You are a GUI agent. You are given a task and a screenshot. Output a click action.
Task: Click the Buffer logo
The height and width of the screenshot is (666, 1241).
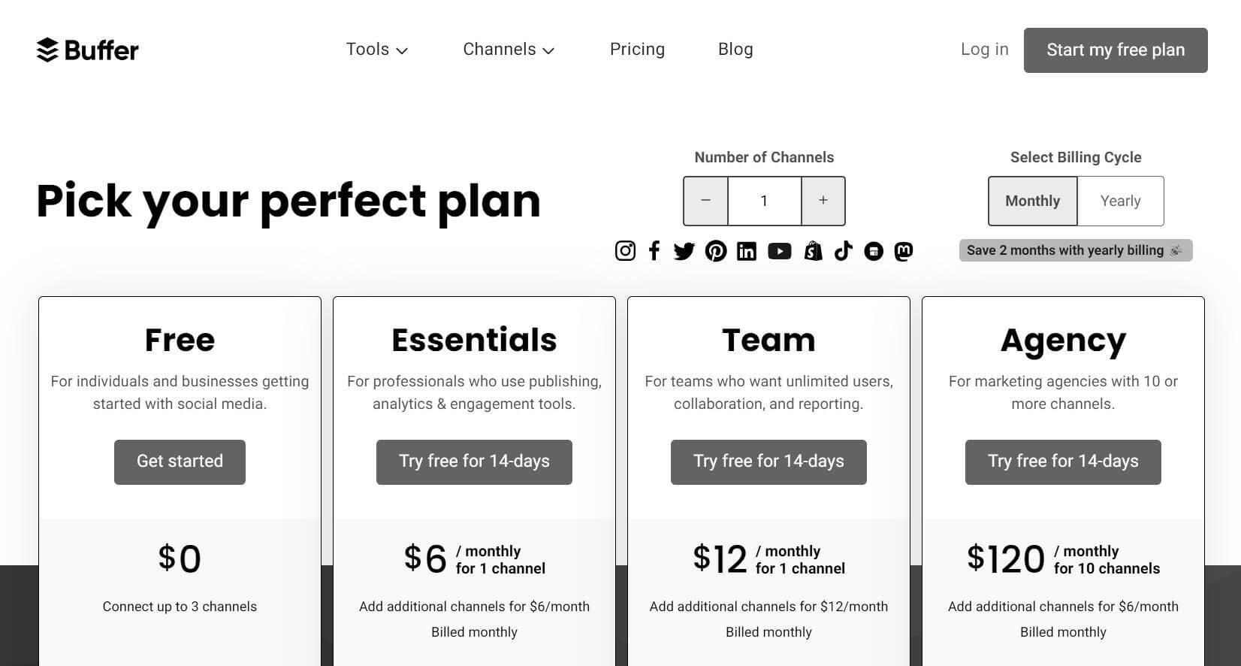point(87,50)
